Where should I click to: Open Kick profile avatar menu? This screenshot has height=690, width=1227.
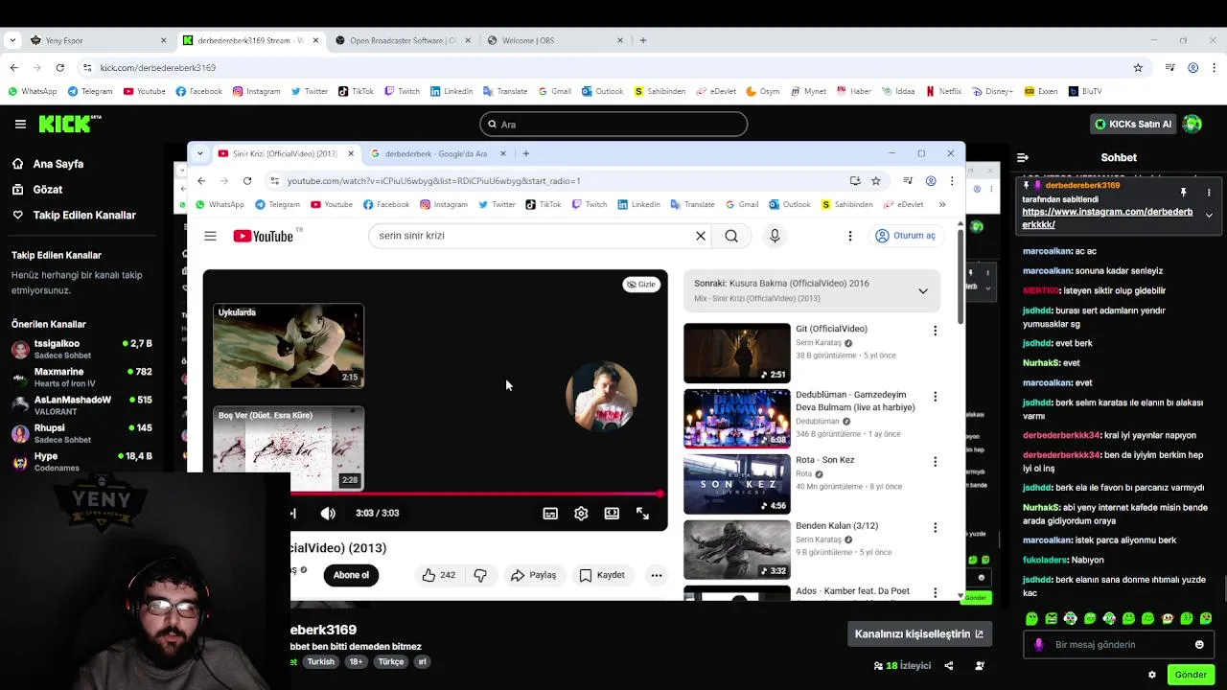point(1192,124)
